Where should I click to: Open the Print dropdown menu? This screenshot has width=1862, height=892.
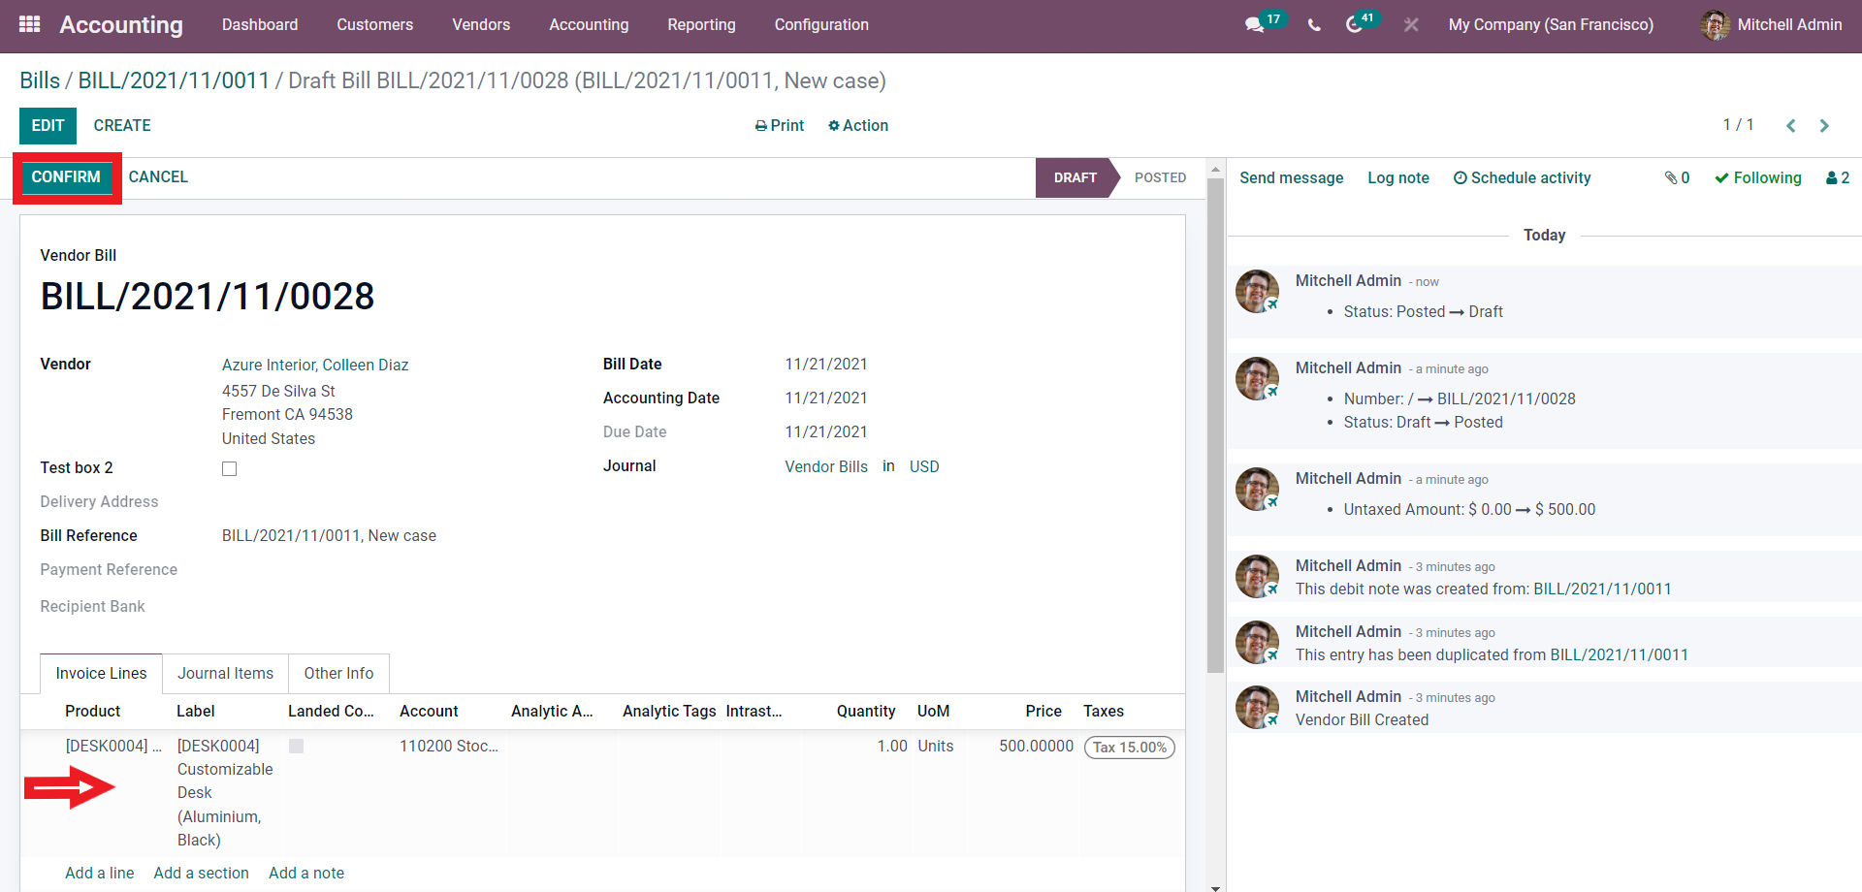click(x=780, y=126)
